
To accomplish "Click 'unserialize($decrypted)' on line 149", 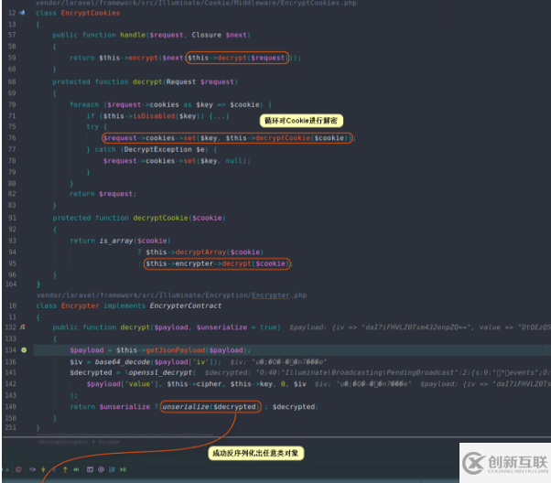I will [x=211, y=407].
